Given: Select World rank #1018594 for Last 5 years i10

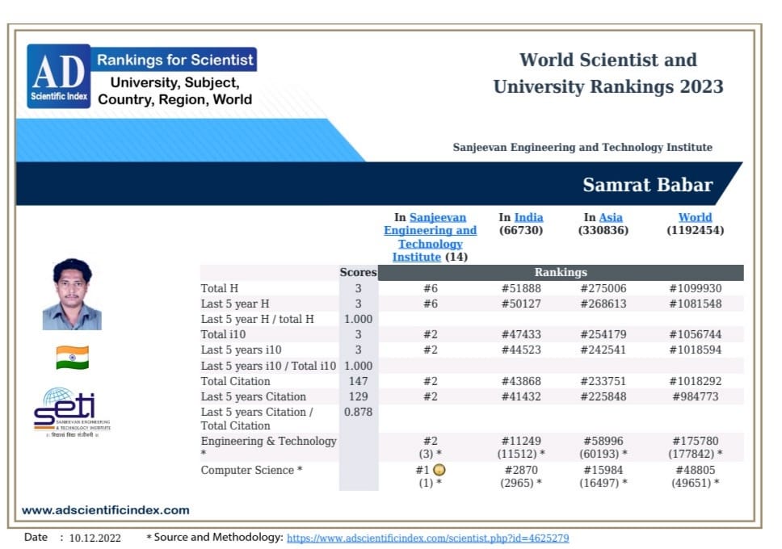Looking at the screenshot, I should pos(696,350).
